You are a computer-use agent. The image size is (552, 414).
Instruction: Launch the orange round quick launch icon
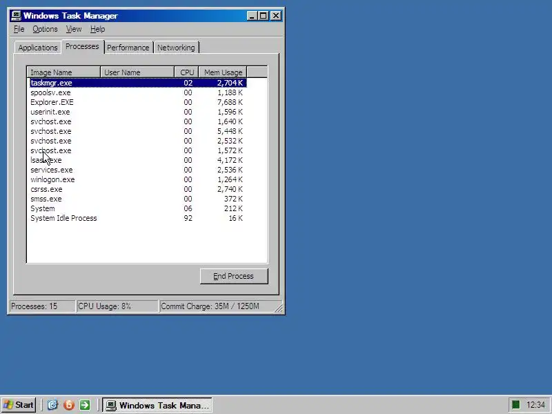[68, 405]
